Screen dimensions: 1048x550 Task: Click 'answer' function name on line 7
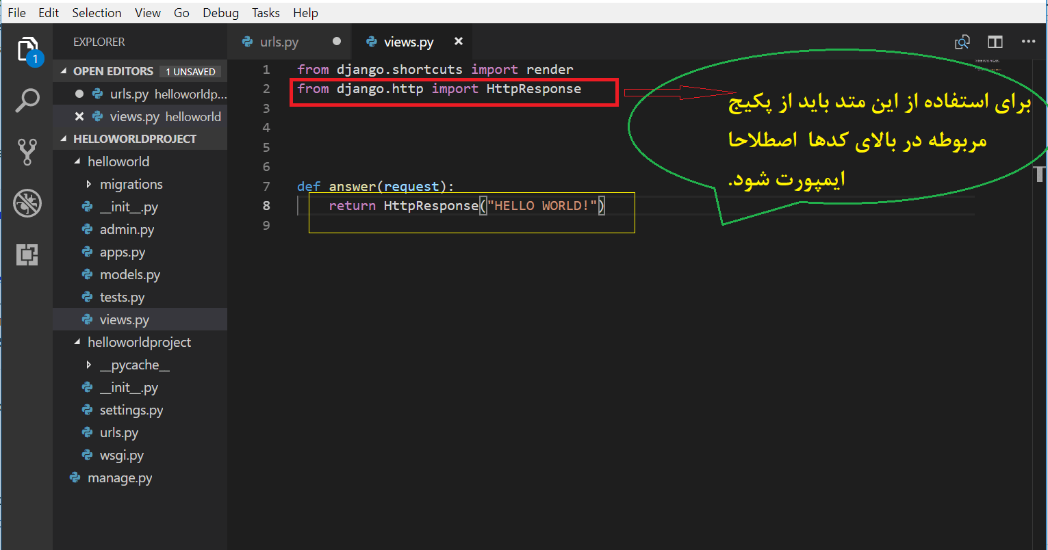pyautogui.click(x=353, y=186)
